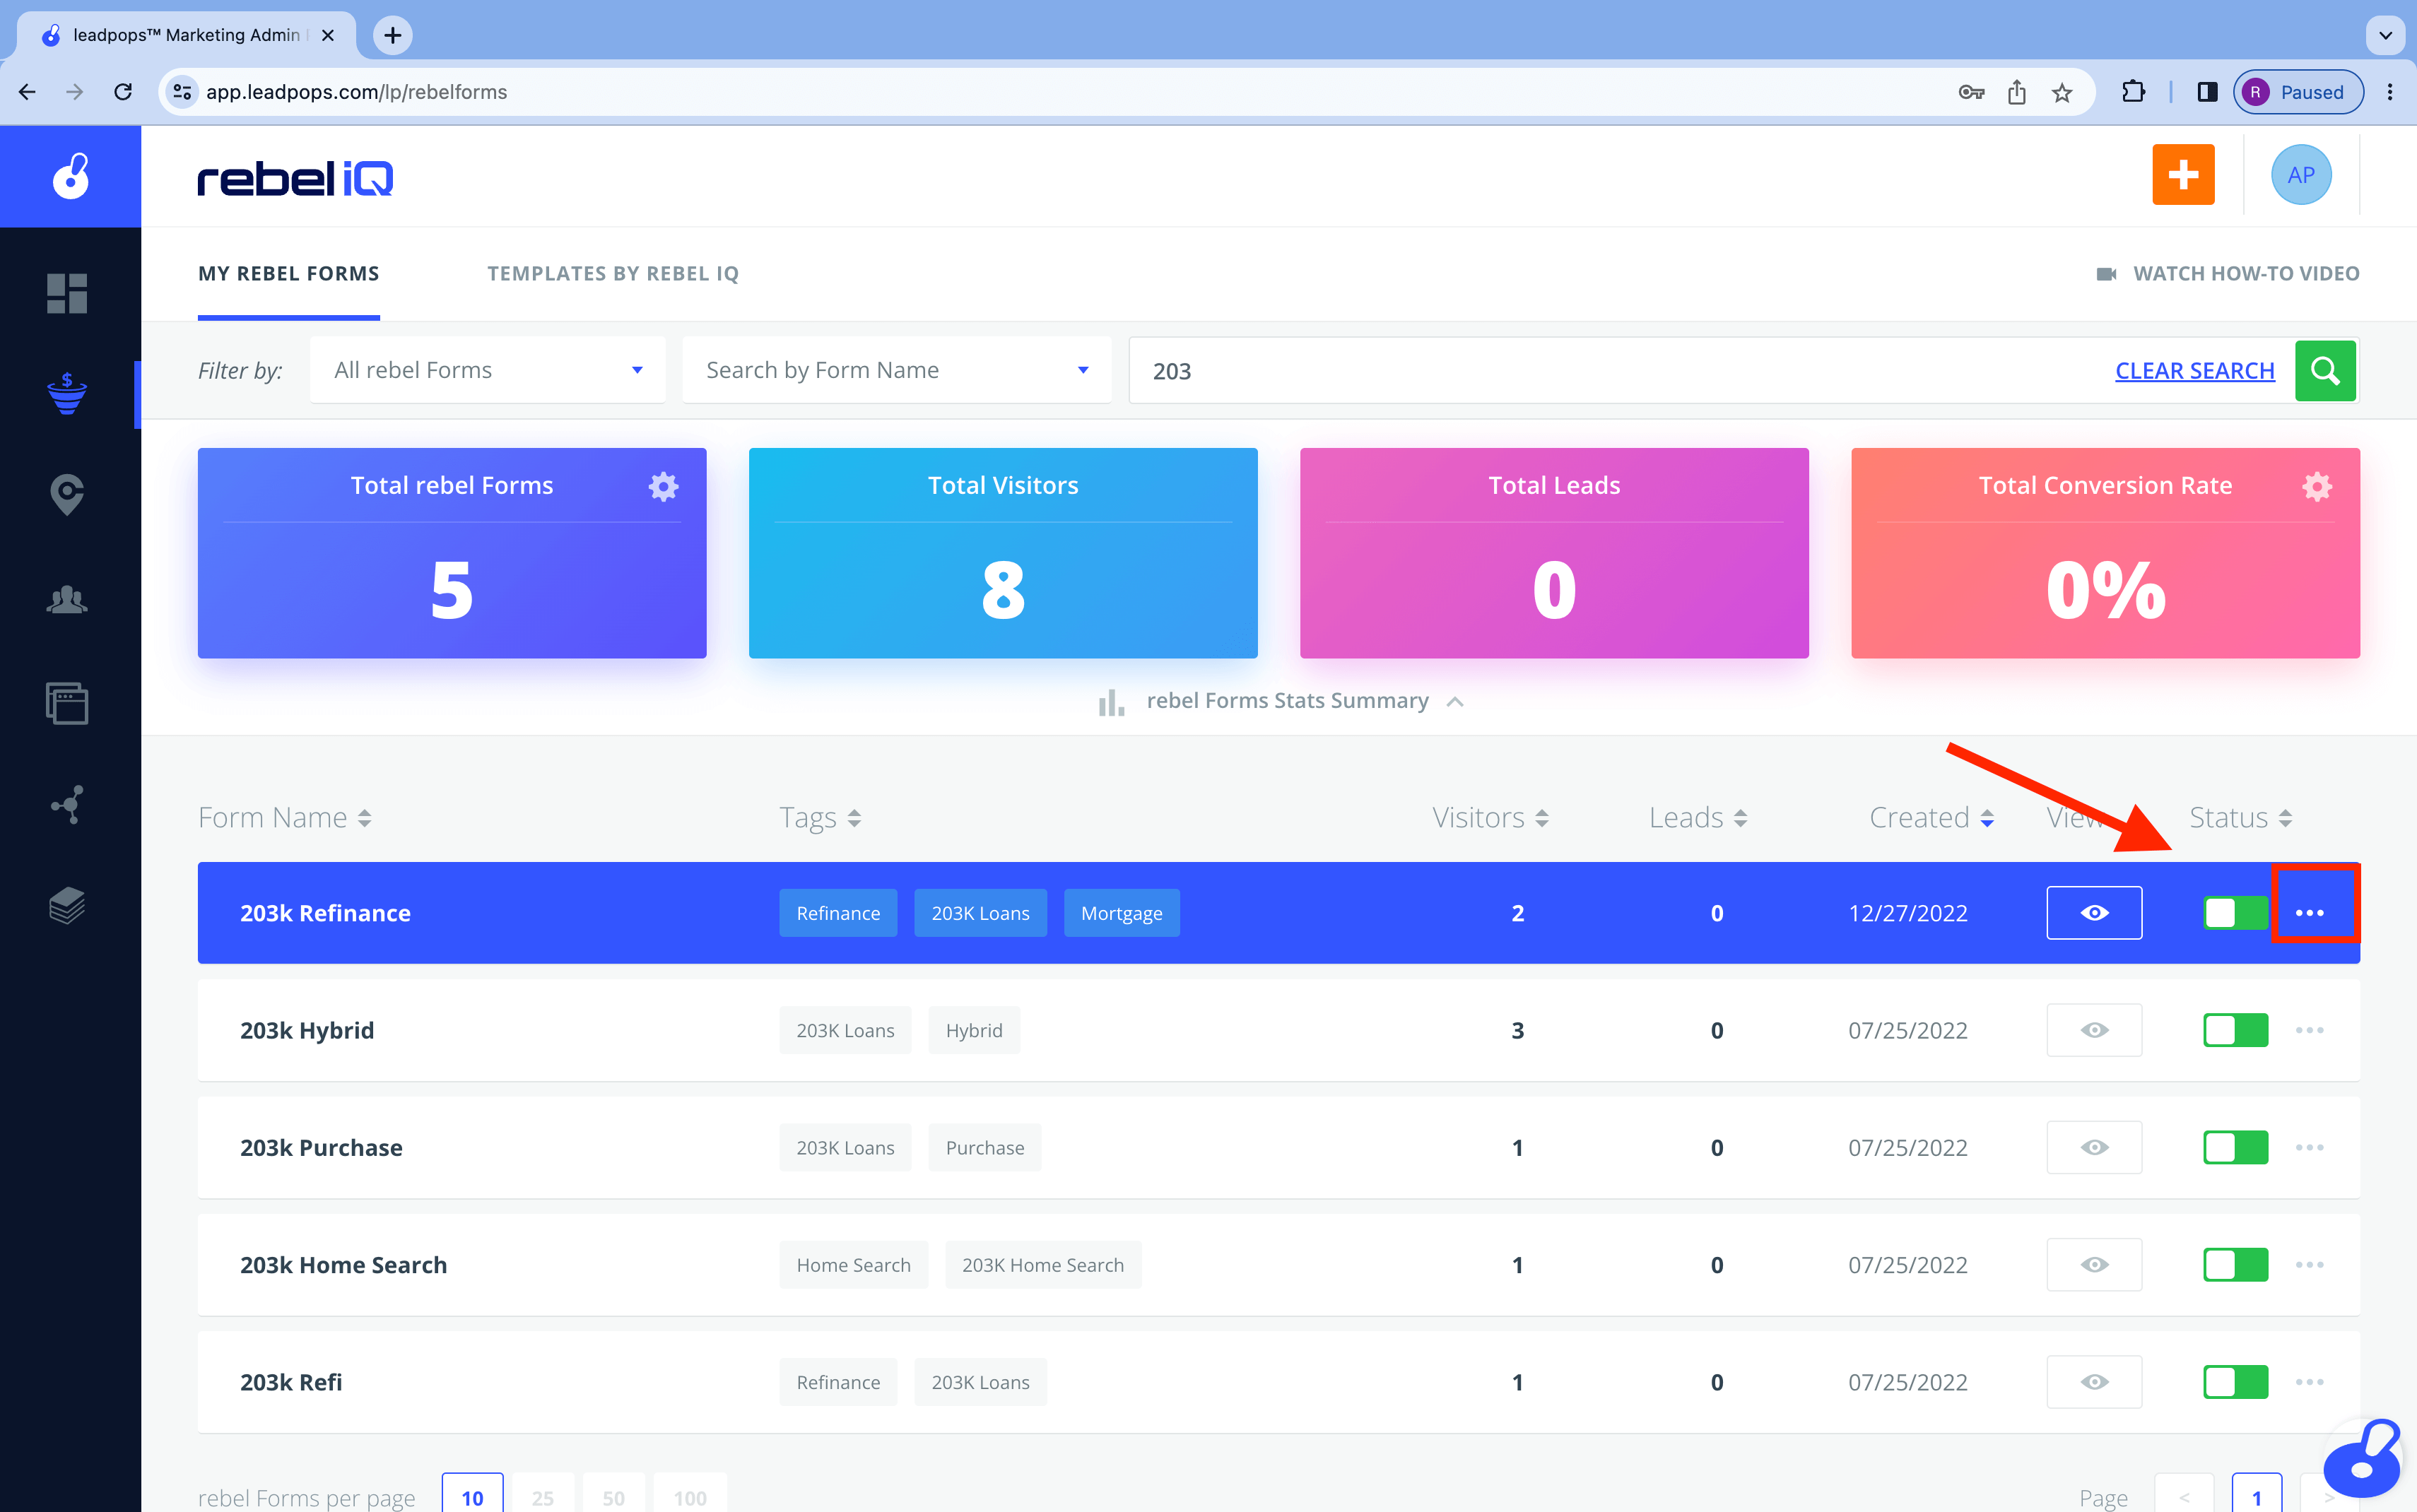Toggle status switch for 203k Home Search
This screenshot has width=2417, height=1512.
click(2235, 1265)
